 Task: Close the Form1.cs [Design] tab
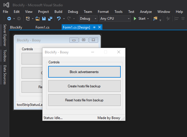100,27
